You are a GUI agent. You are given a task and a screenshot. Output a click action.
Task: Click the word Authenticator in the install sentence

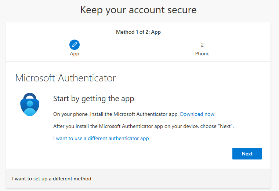[152, 114]
